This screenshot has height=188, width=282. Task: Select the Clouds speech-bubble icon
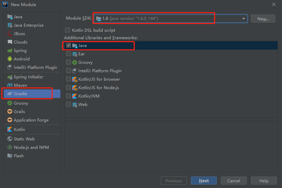tap(10, 42)
